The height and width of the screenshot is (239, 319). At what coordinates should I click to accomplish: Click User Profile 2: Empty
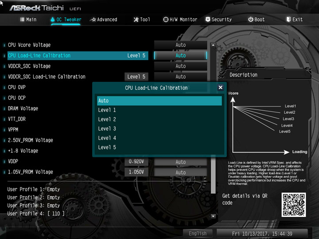pos(34,197)
